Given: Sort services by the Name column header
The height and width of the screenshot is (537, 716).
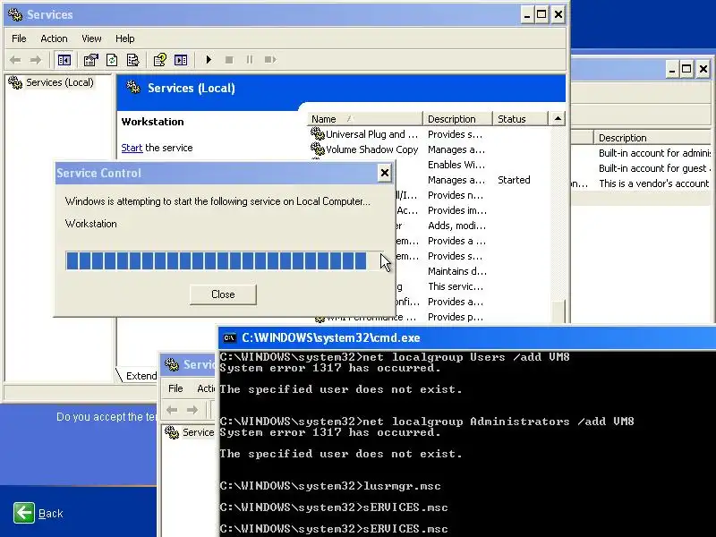Looking at the screenshot, I should click(365, 119).
